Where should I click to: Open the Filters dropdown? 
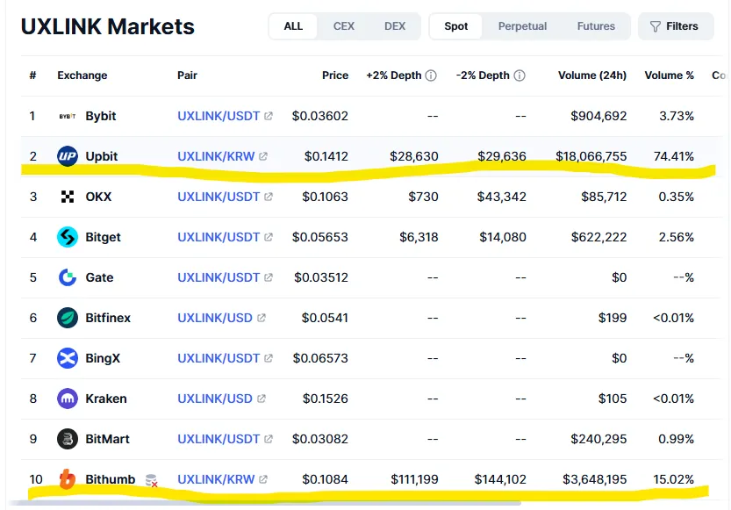[x=674, y=26]
